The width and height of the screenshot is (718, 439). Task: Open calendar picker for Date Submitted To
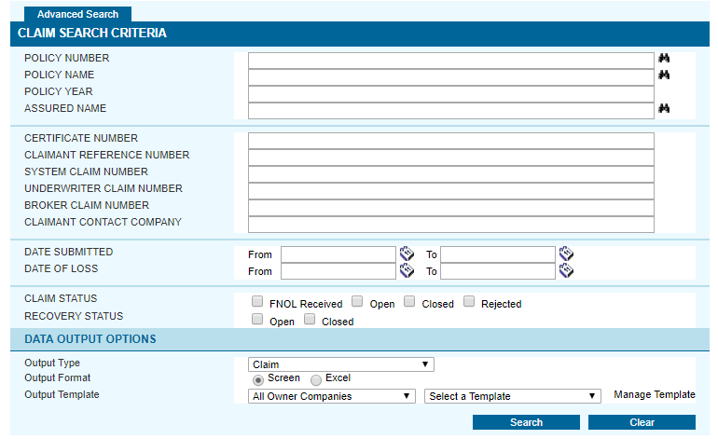[566, 254]
